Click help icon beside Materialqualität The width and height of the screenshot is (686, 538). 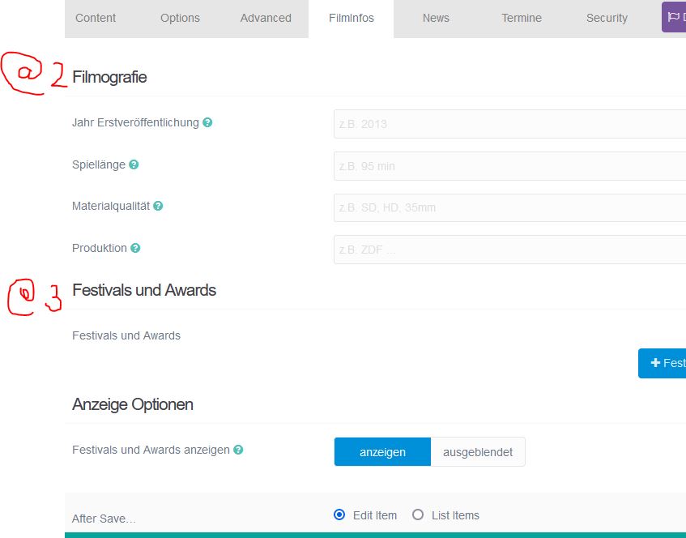(x=158, y=206)
